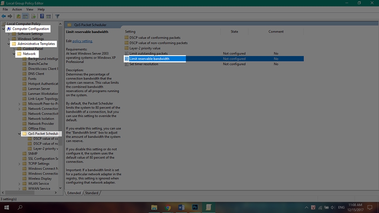Click the Back arrow toolbar icon
Screen dimensions: 379x213
pos(4,16)
